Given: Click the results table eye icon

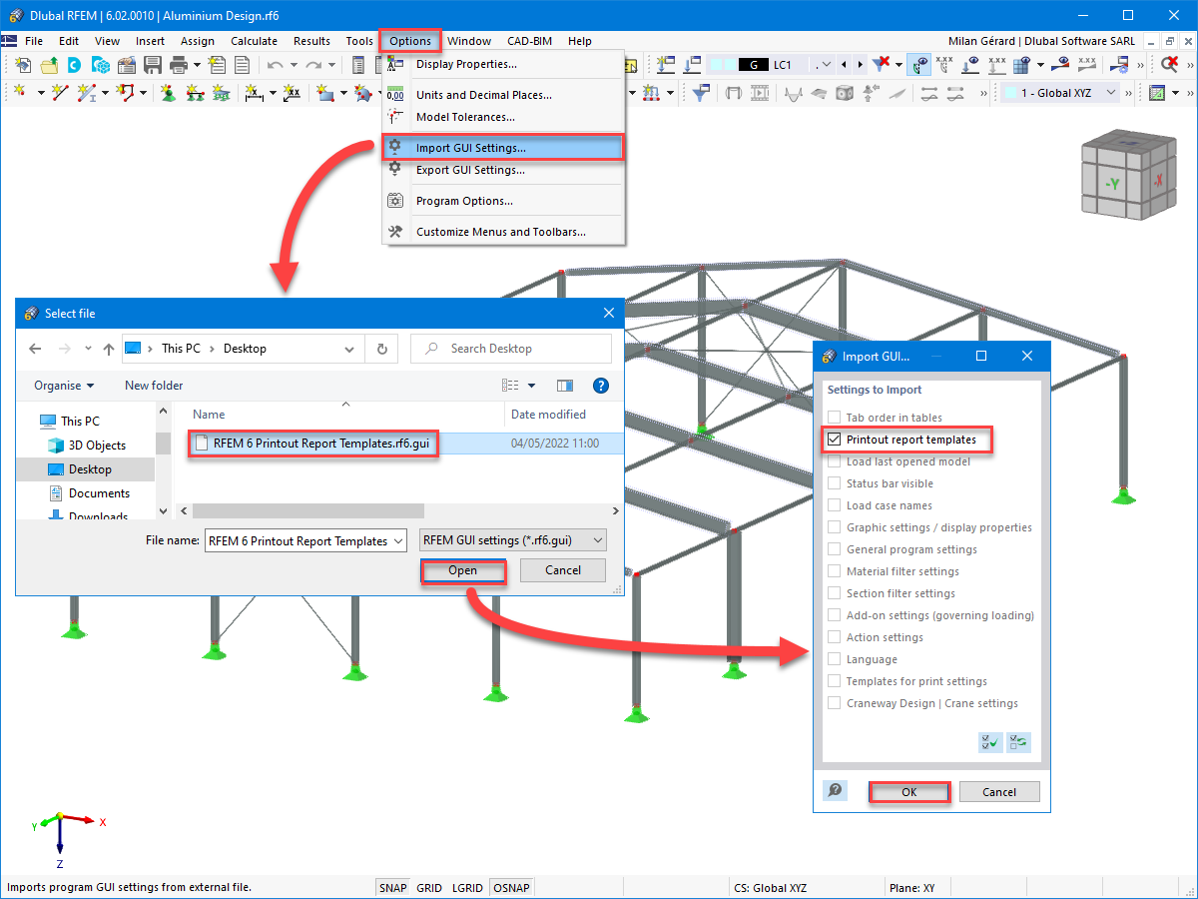Looking at the screenshot, I should tap(1020, 65).
